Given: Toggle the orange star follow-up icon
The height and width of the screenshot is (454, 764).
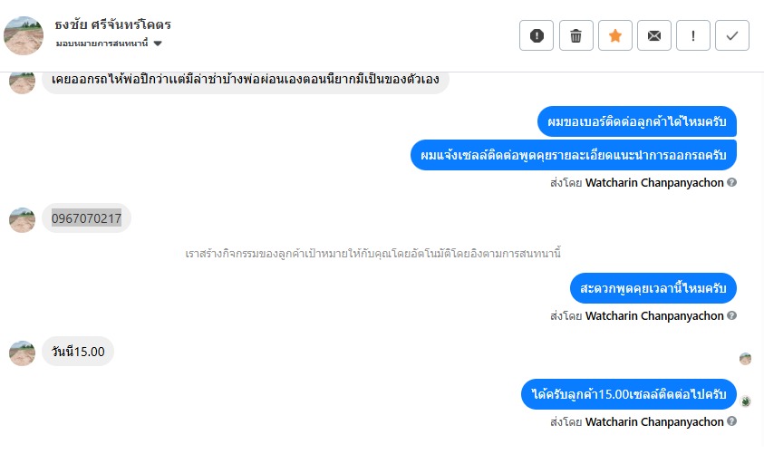Looking at the screenshot, I should 614,35.
